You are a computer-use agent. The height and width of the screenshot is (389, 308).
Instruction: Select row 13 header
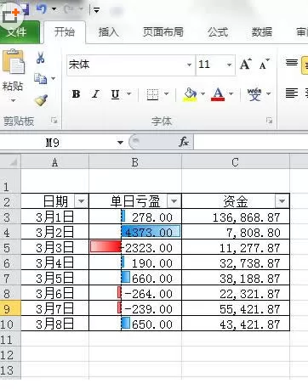[x=10, y=369]
